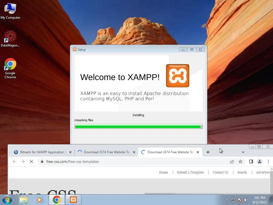
Task: Minimize the Chrome window
Action: 252,147
